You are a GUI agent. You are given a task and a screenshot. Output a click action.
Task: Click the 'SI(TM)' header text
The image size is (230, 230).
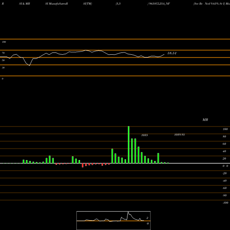pos(87,4)
